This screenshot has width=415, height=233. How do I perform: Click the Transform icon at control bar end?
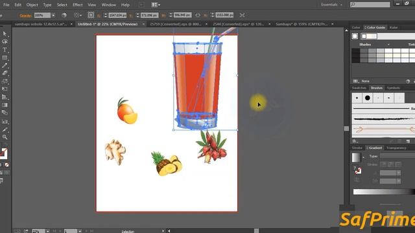click(242, 16)
